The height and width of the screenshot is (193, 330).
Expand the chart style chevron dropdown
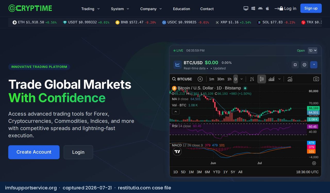[279, 79]
